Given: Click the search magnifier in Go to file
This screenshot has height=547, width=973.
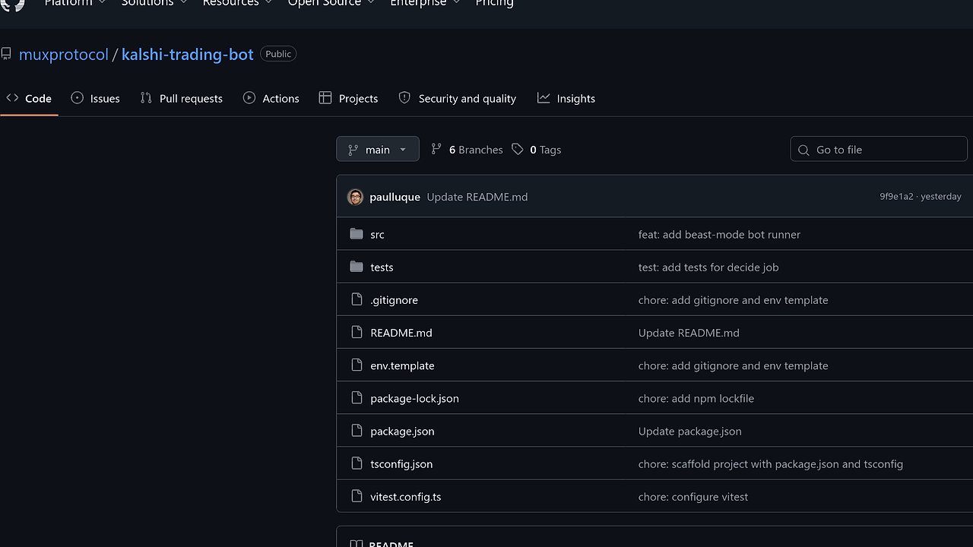Looking at the screenshot, I should click(803, 150).
